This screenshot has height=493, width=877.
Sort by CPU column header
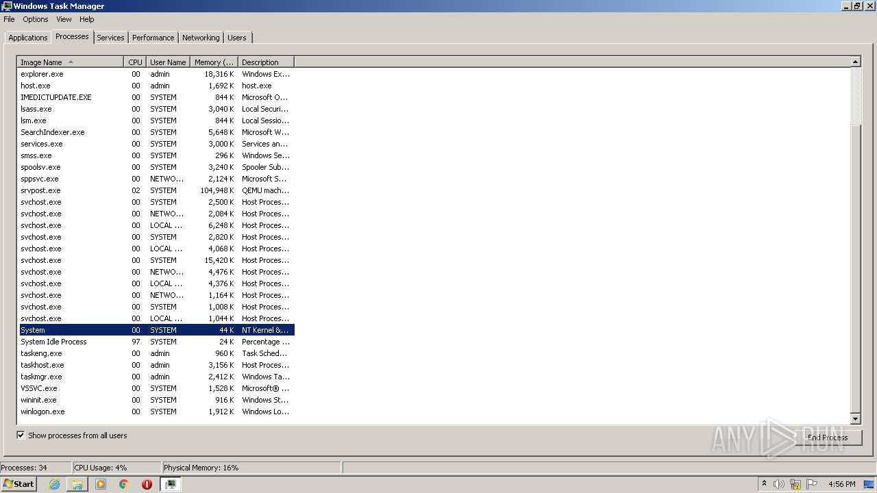(135, 62)
